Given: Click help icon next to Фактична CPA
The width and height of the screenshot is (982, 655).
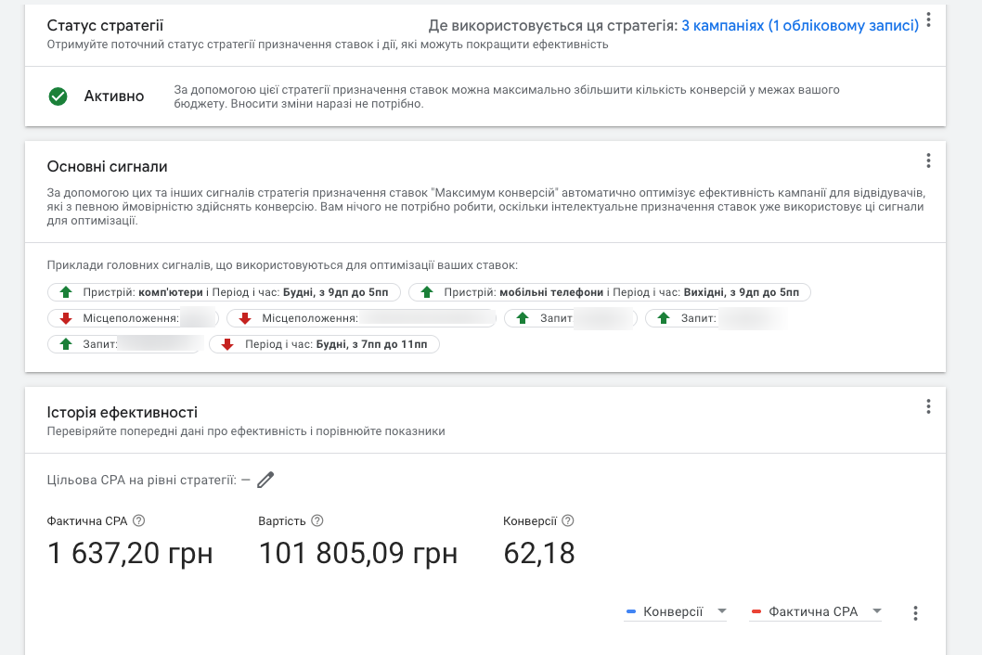Looking at the screenshot, I should tap(139, 521).
